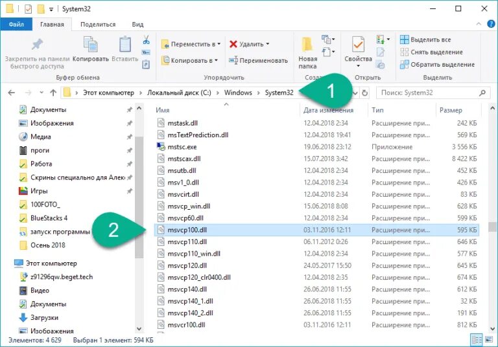Open the New item dropdown
The image size is (498, 347).
[328, 39]
